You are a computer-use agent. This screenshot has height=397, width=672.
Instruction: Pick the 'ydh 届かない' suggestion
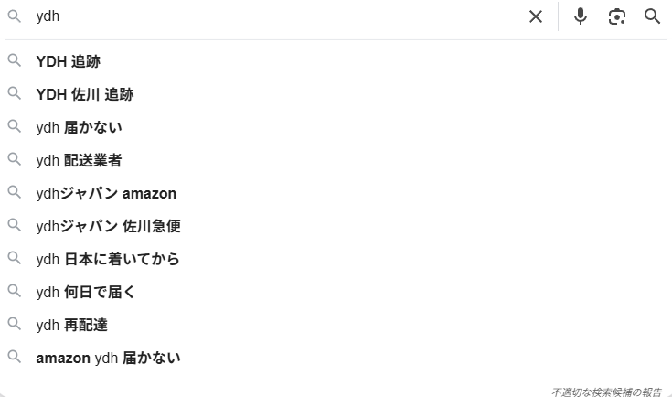point(79,127)
